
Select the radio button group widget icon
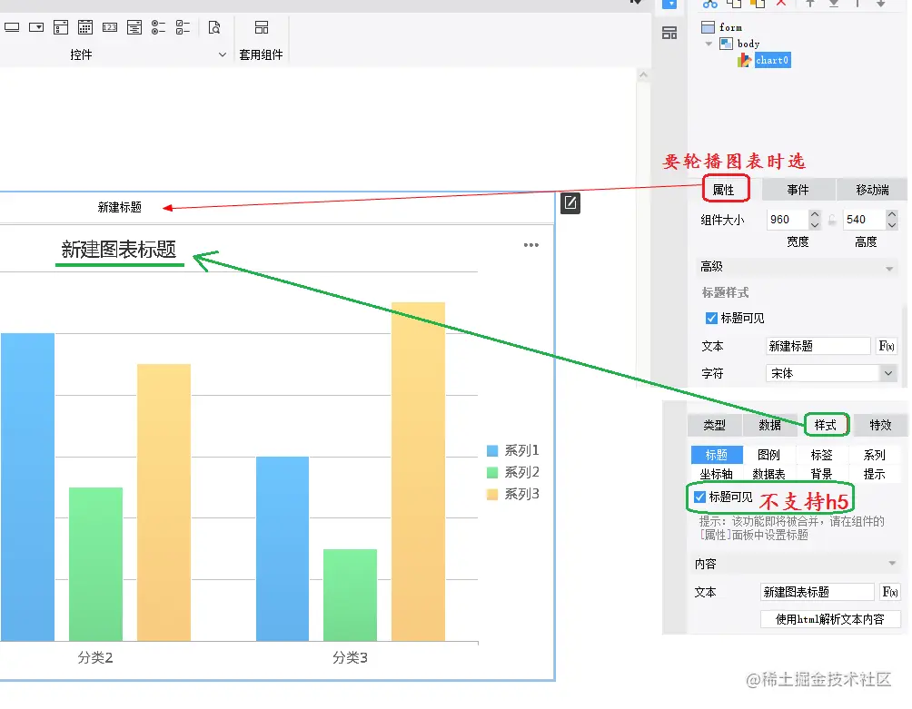click(158, 27)
